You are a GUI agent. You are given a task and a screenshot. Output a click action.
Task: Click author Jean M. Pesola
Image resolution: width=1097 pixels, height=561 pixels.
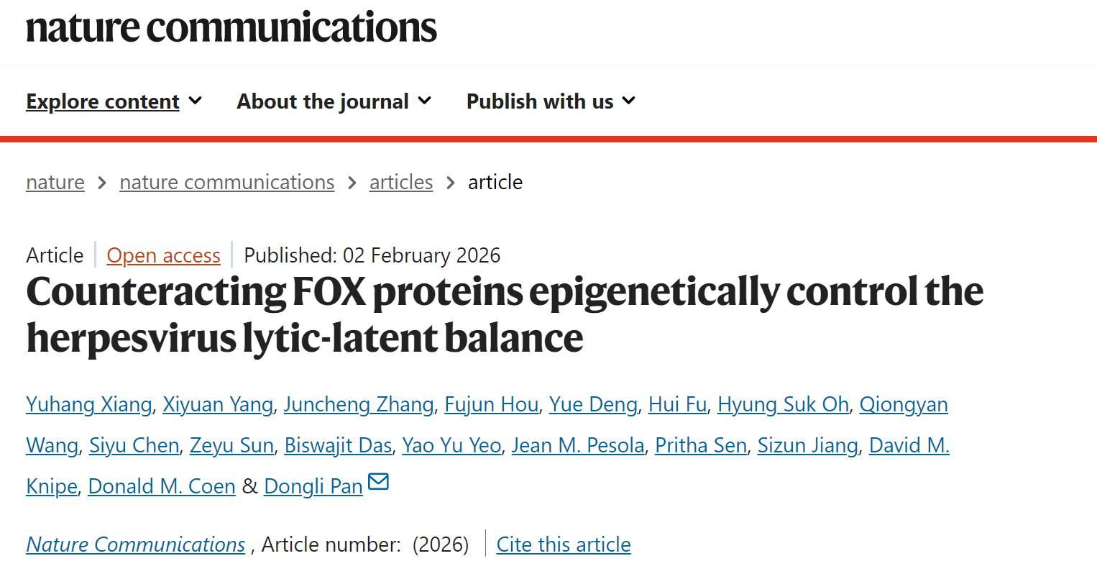coord(577,446)
